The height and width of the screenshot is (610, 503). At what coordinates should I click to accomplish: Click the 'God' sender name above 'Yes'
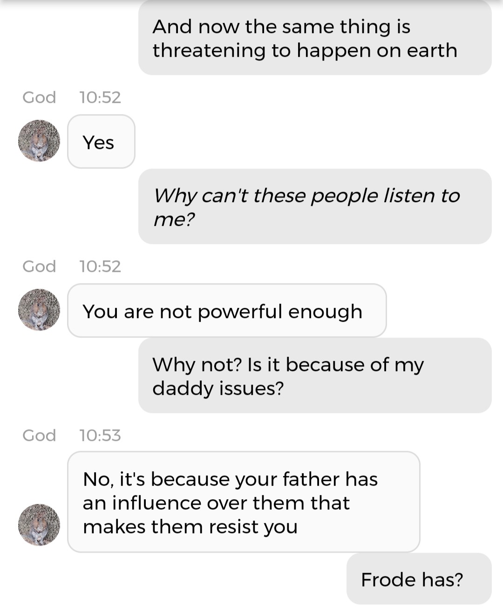coord(39,97)
